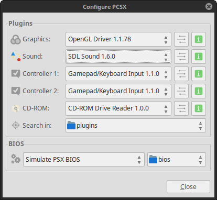The width and height of the screenshot is (217, 200).
Task: Open the SDL Sound 1.6.0 dropdown
Action: click(118, 57)
